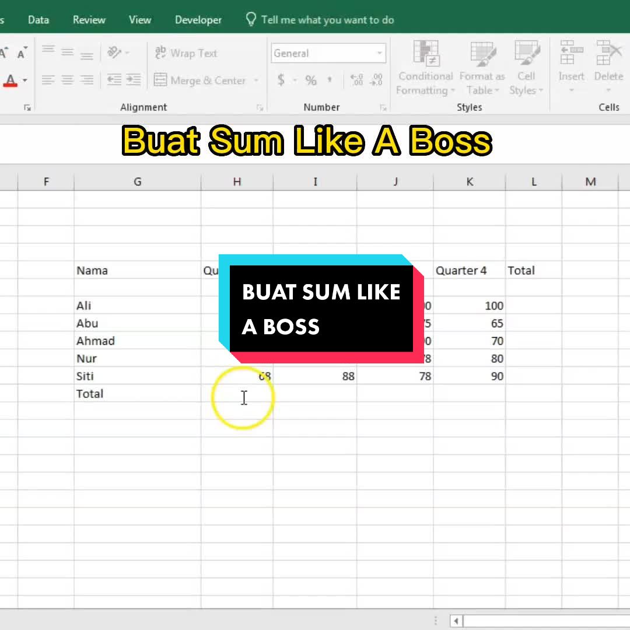Select column H header
Screen dimensions: 630x630
(x=237, y=181)
